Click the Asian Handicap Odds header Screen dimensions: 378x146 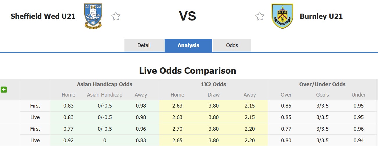pyautogui.click(x=105, y=84)
